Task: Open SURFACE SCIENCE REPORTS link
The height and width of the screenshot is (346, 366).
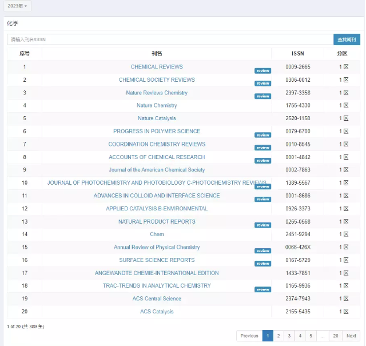Action: 157,260
